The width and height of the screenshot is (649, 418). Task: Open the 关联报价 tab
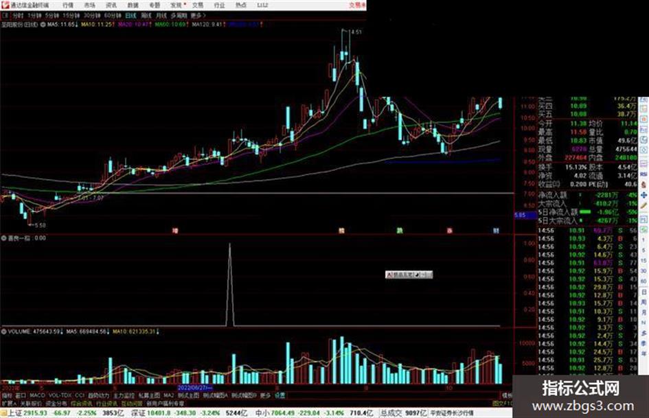[31, 403]
